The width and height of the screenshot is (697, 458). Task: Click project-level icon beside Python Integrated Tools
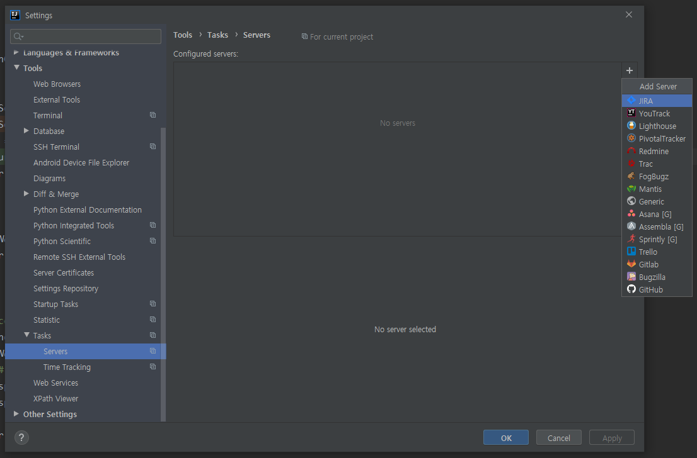pyautogui.click(x=153, y=225)
